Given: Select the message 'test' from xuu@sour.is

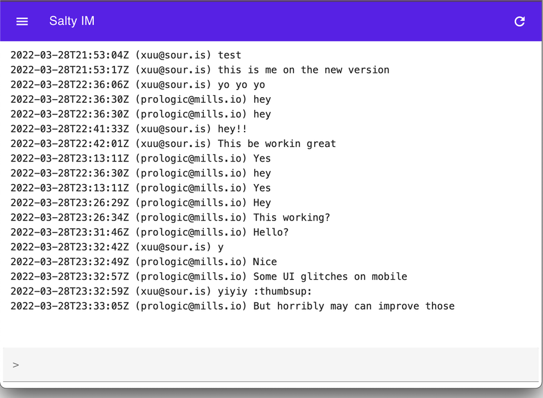Looking at the screenshot, I should [126, 55].
